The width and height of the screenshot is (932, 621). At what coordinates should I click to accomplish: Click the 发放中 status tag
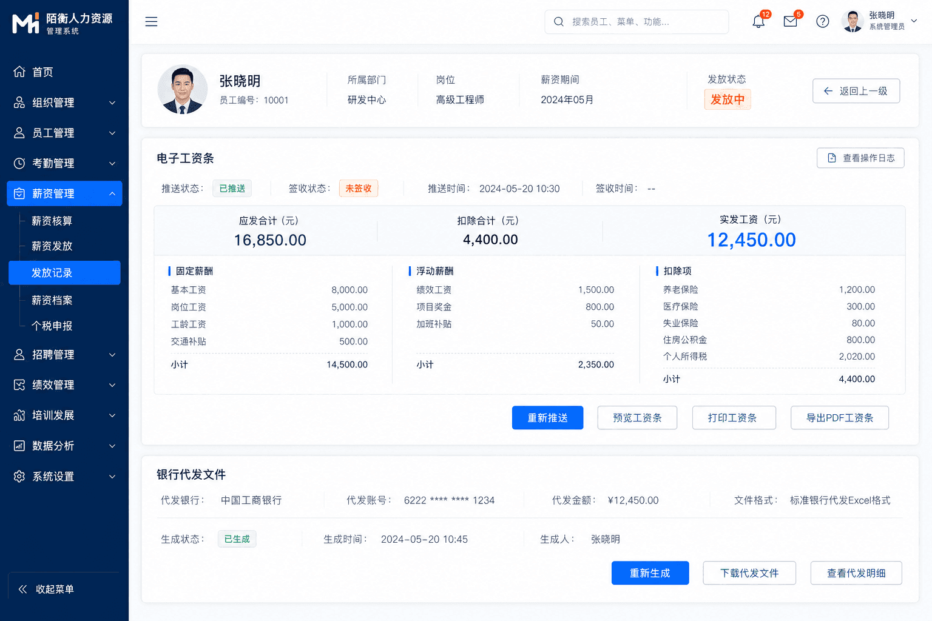728,99
